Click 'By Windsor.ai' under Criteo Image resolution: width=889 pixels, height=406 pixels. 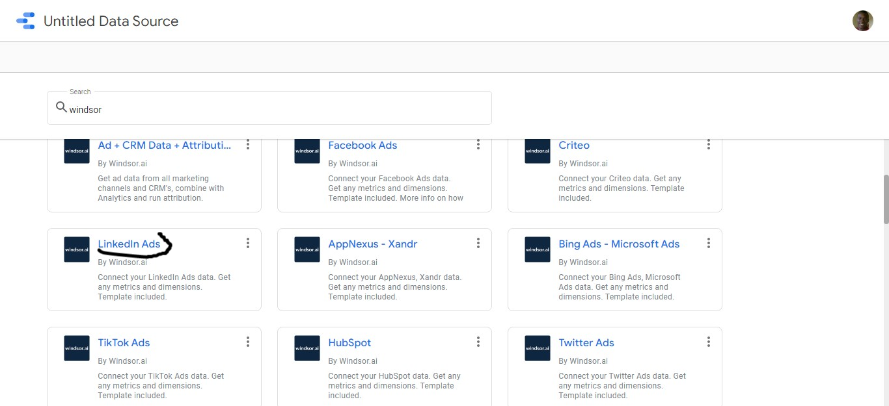coord(583,164)
